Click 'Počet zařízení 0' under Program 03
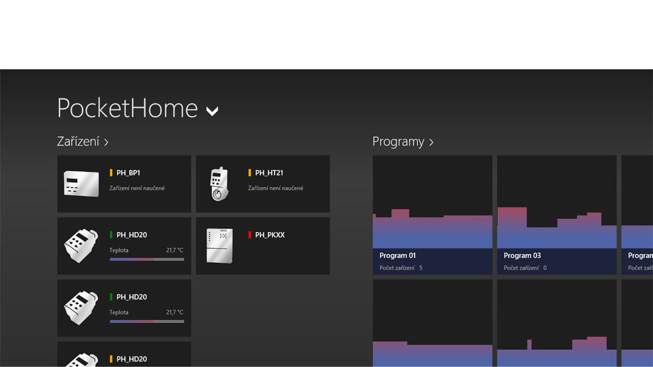 [x=525, y=268]
